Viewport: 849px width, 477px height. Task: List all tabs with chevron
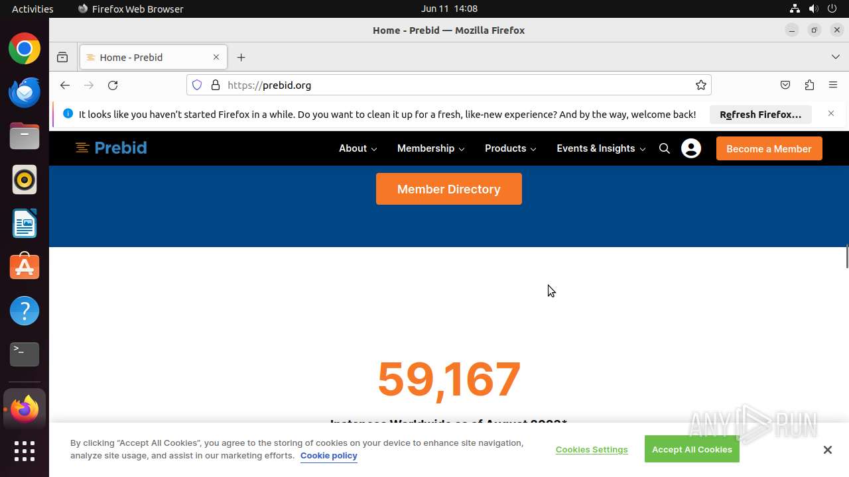pyautogui.click(x=836, y=58)
